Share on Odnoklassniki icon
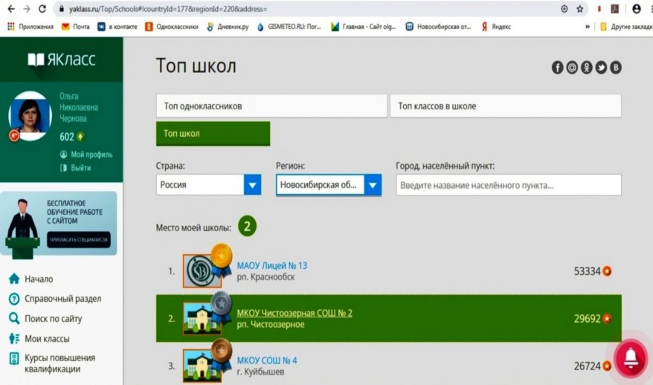The image size is (653, 385). click(587, 68)
